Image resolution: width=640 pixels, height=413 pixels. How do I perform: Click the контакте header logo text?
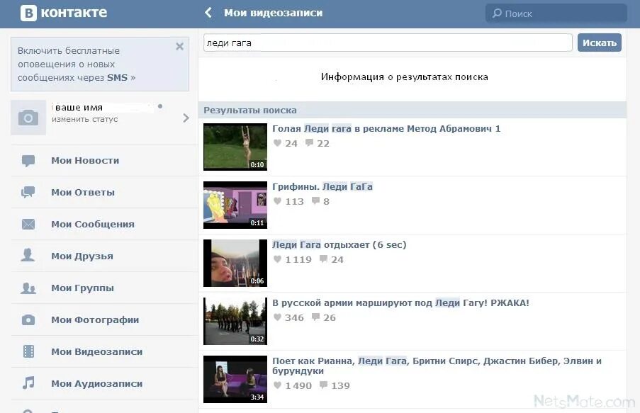click(x=74, y=13)
